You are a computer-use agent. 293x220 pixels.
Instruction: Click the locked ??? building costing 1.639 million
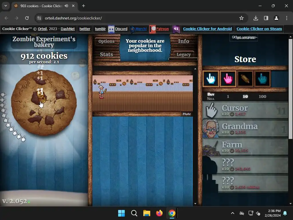(x=245, y=184)
